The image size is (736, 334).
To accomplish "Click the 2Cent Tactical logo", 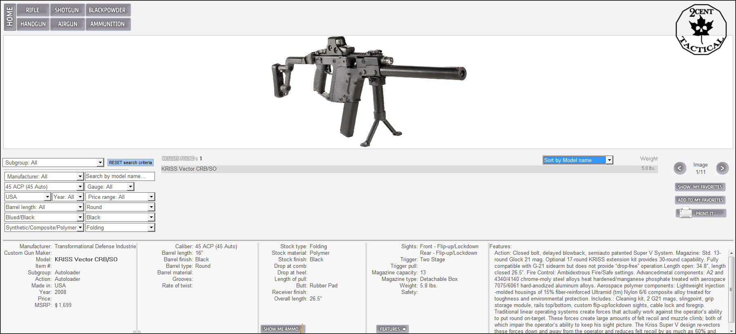I will 701,30.
